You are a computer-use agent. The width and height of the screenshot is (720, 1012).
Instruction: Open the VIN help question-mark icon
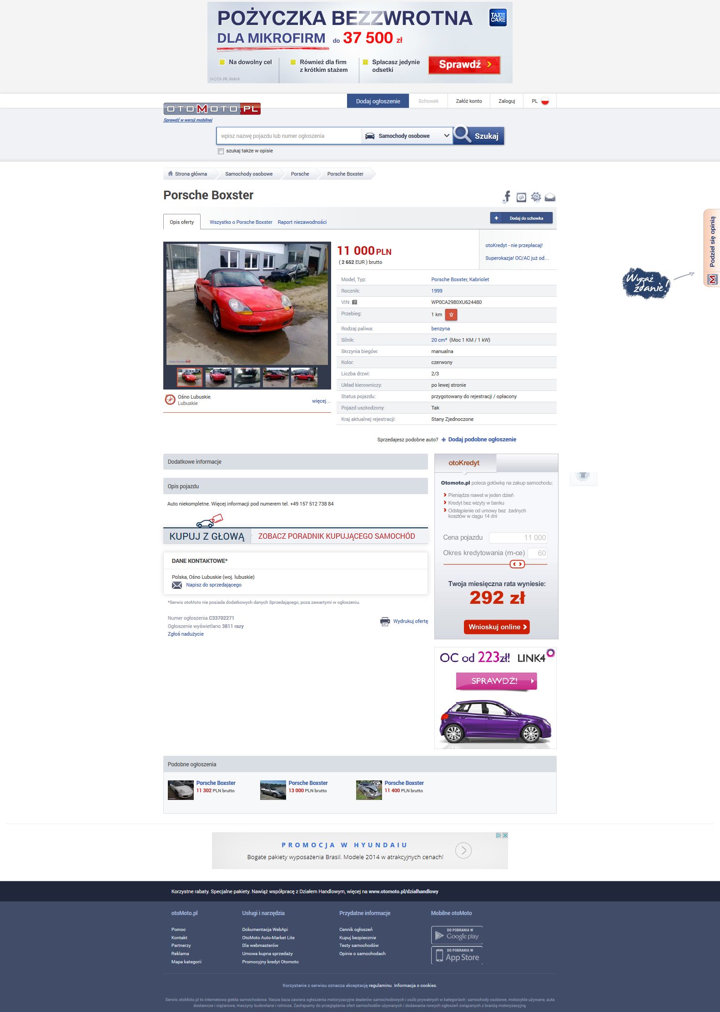pyautogui.click(x=355, y=302)
